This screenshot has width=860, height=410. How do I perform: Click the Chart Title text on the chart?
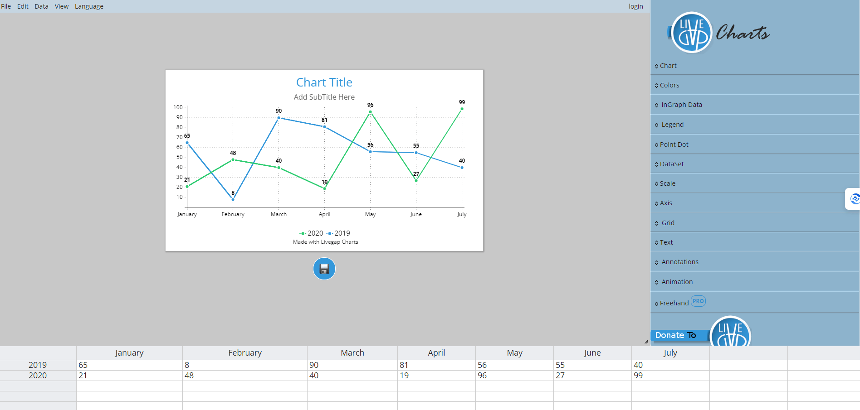324,82
